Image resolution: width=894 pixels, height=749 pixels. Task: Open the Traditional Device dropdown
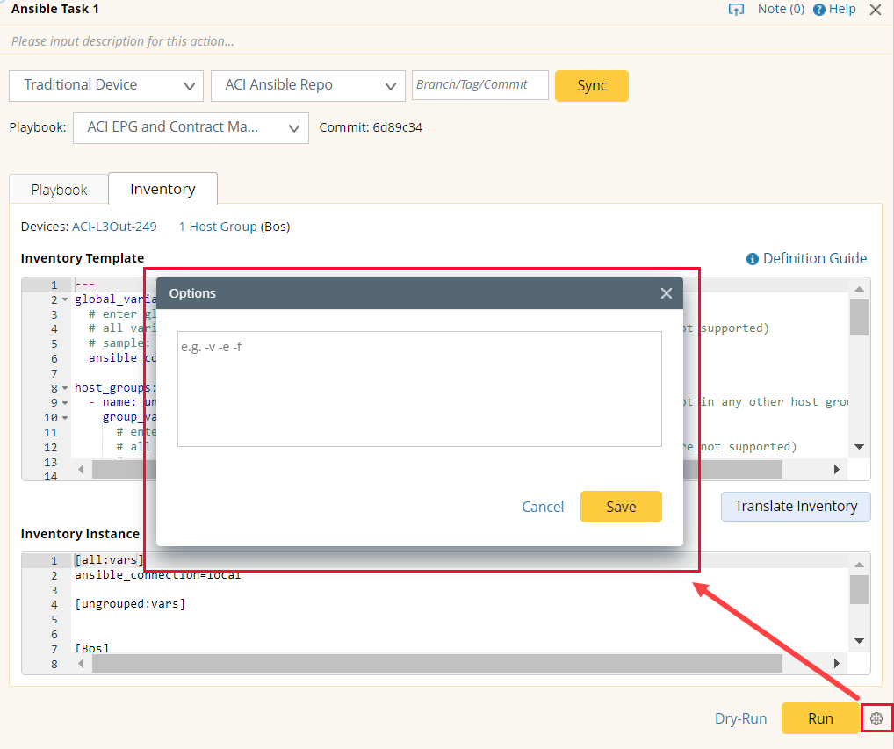pos(189,85)
